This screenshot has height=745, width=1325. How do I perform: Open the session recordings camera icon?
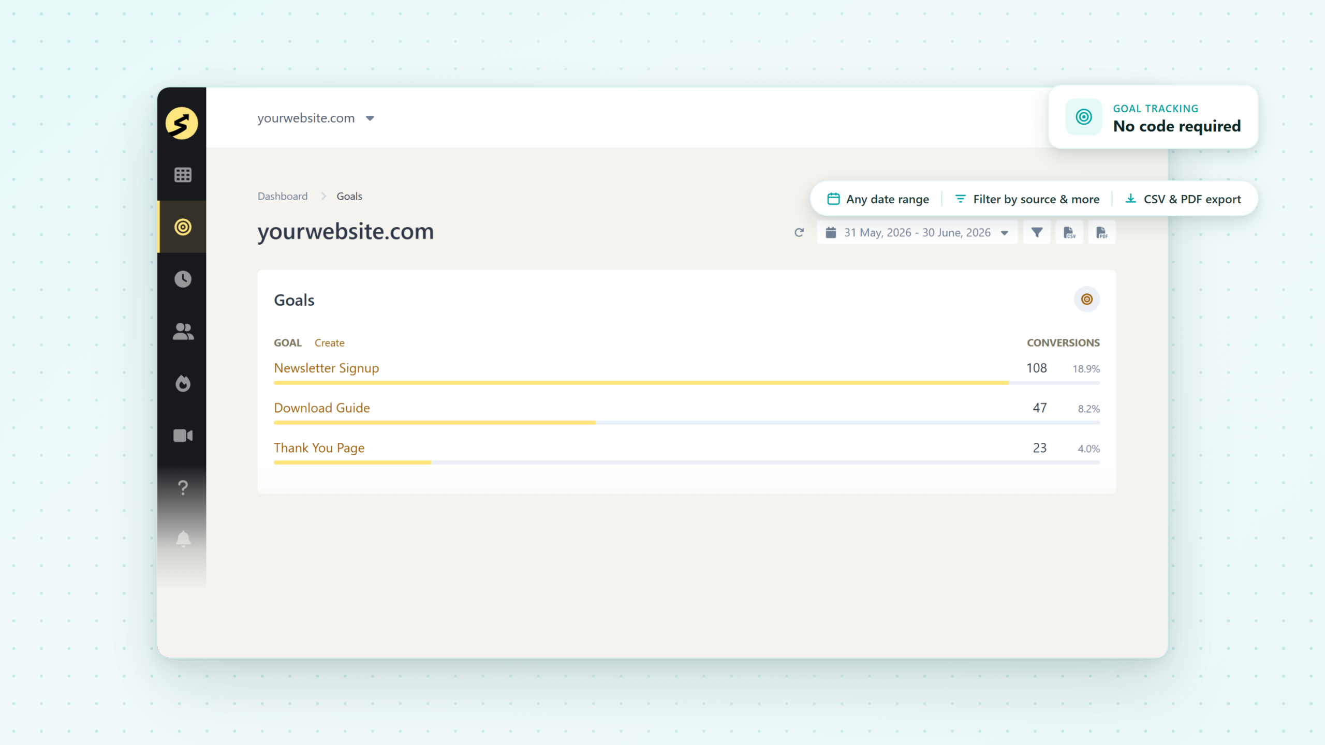(183, 436)
